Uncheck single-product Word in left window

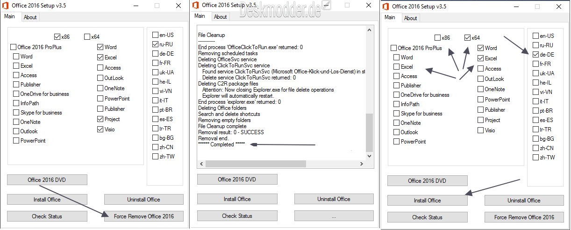(x=100, y=47)
